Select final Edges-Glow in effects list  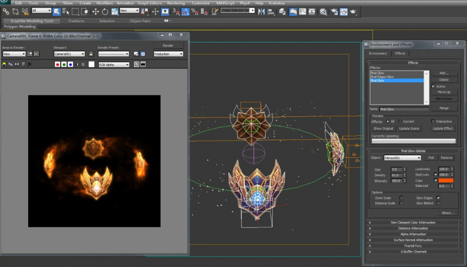coord(396,76)
